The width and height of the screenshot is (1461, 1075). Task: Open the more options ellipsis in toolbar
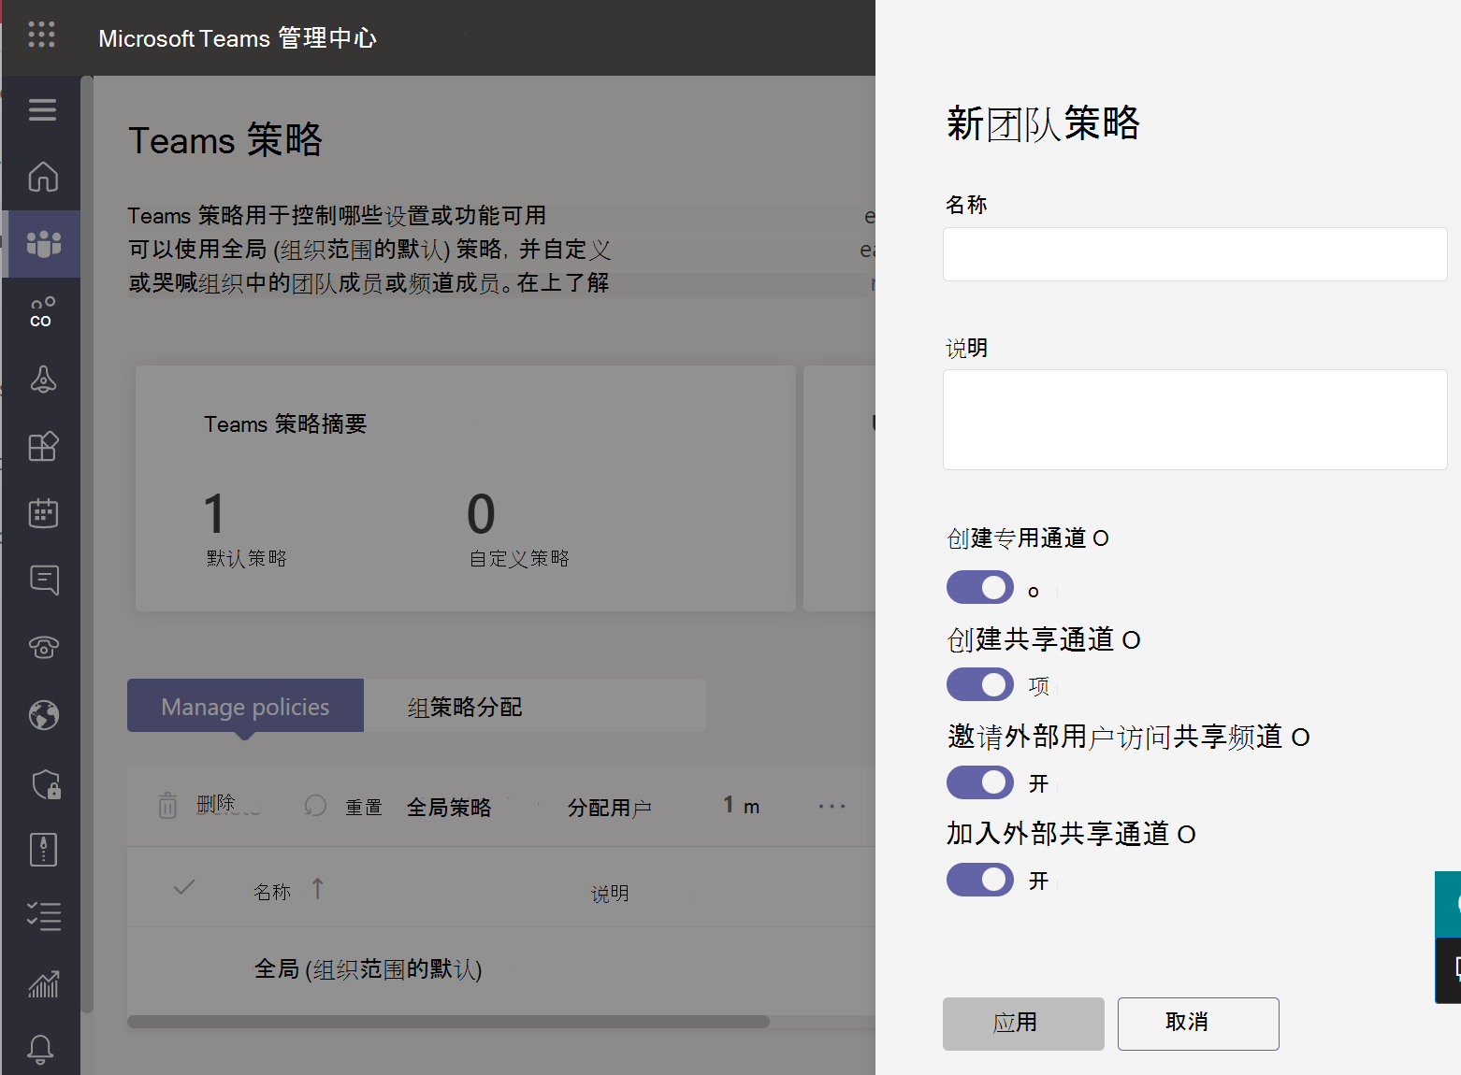click(832, 806)
